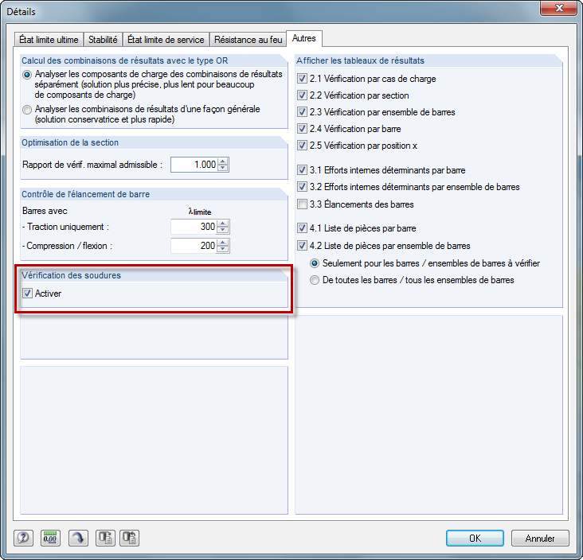The width and height of the screenshot is (583, 560).
Task: Uncheck 2.4 Vérification par barre
Action: (302, 129)
